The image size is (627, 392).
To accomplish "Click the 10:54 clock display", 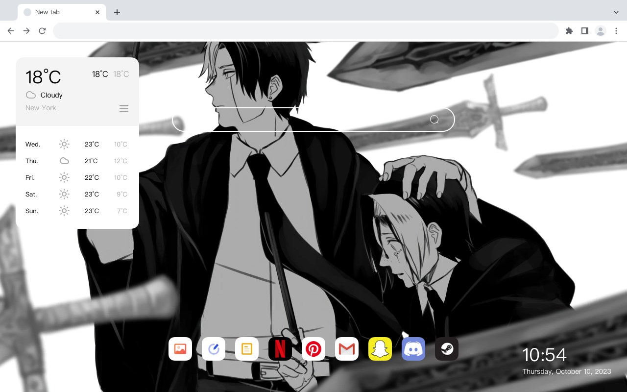I will (x=544, y=355).
